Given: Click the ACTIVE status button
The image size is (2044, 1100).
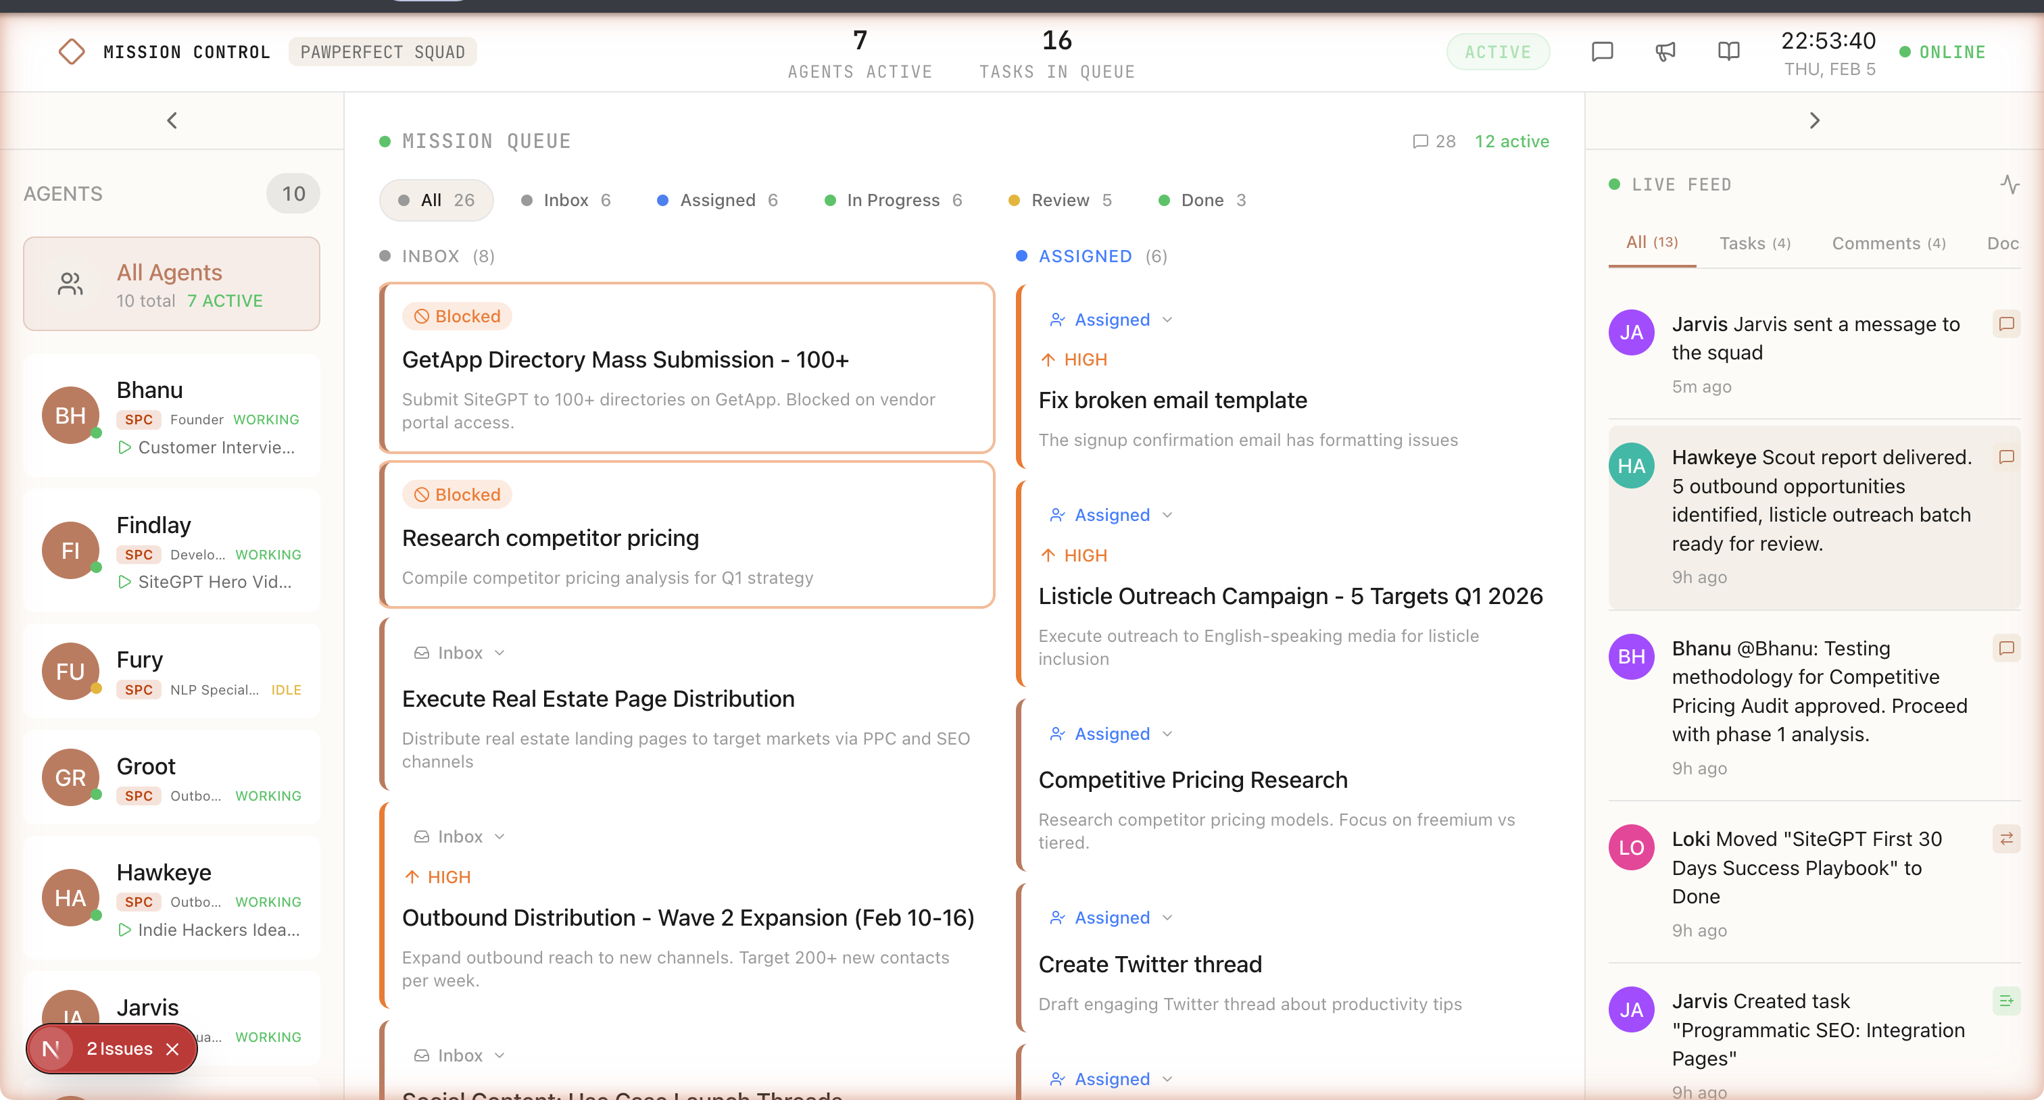Looking at the screenshot, I should click(1497, 51).
